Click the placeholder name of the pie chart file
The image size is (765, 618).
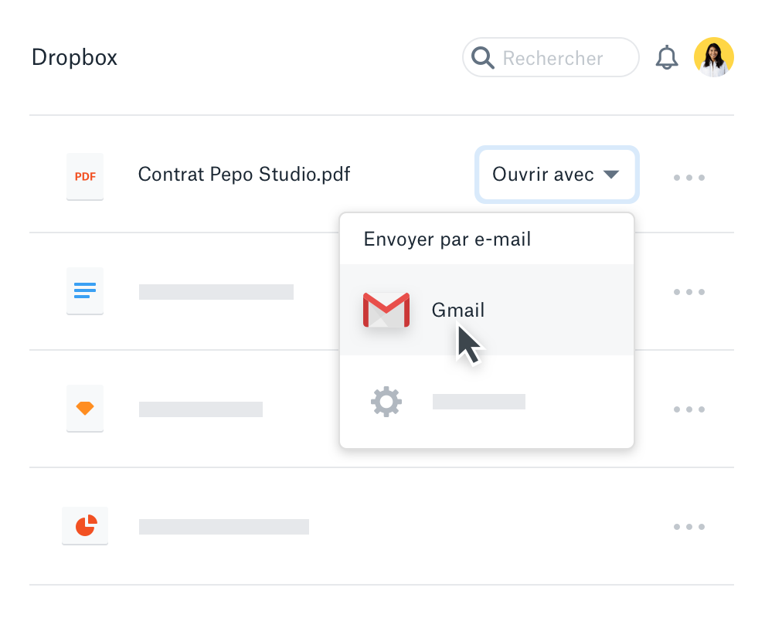(224, 527)
